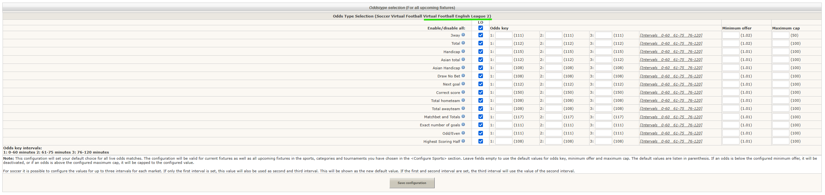Click the first odds key field for Total
Screen dimensions: 825x195
pos(503,43)
